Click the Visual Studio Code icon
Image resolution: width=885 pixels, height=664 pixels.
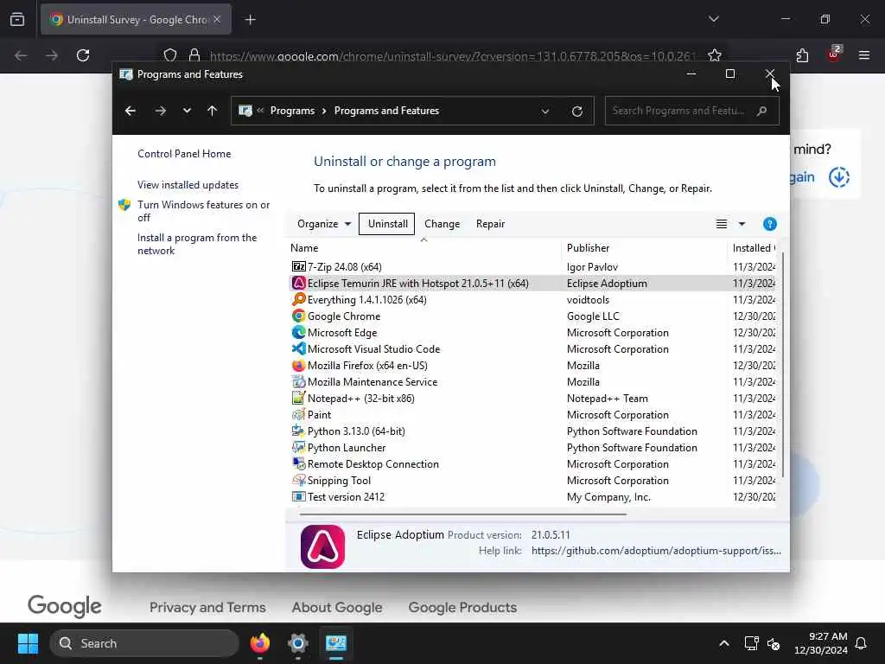coord(298,348)
